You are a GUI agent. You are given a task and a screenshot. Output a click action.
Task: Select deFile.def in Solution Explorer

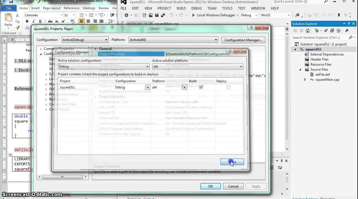(323, 75)
